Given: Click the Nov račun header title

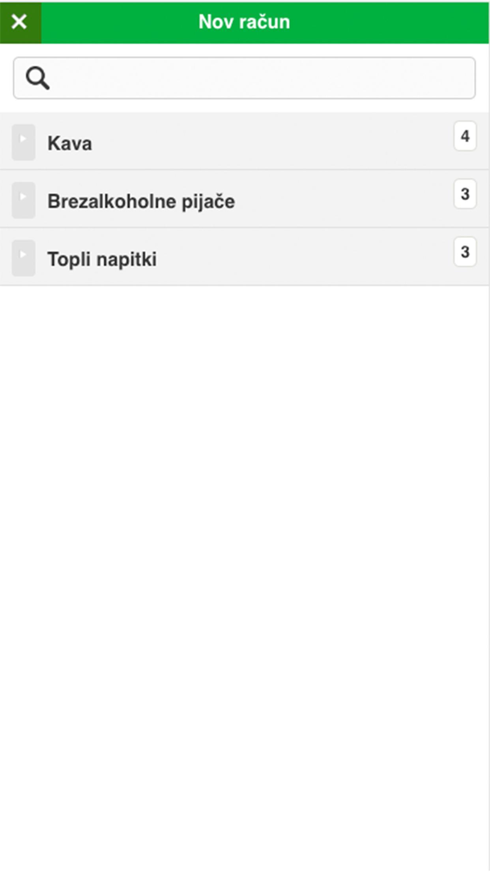Looking at the screenshot, I should pyautogui.click(x=244, y=22).
